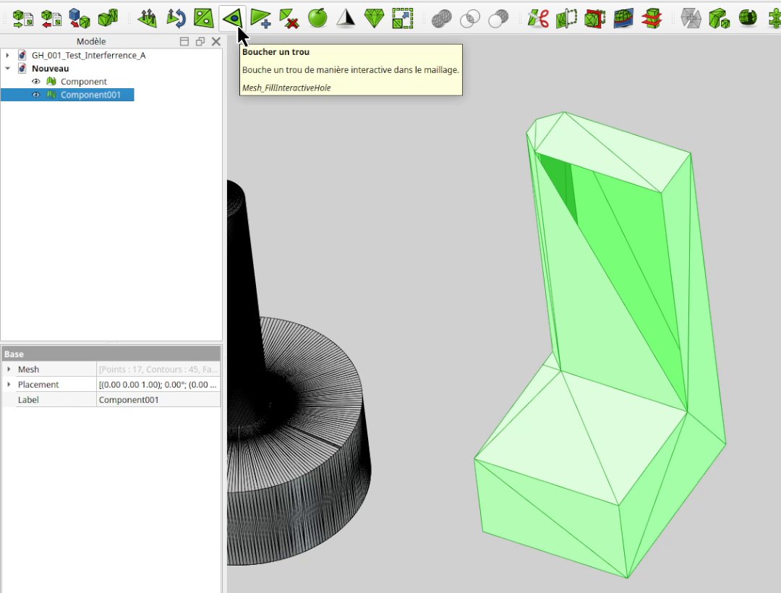The image size is (781, 593).
Task: Expand the GH_001_Test_Interferrence_A document
Action: point(7,55)
